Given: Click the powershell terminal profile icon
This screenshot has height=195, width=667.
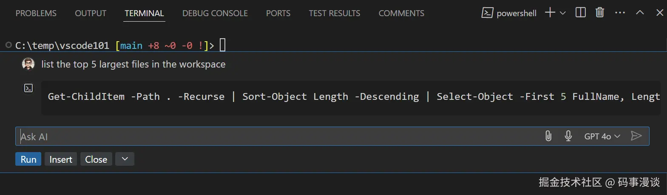Looking at the screenshot, I should [487, 13].
